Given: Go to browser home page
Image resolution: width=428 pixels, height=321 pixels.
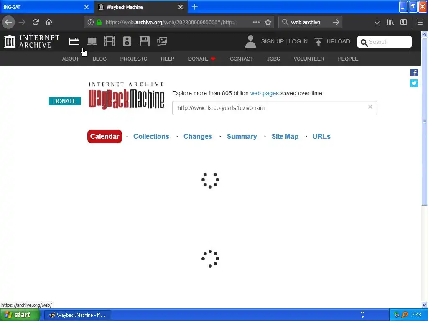Looking at the screenshot, I should click(49, 23).
